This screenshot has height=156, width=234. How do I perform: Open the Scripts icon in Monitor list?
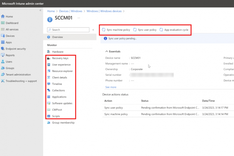(49, 116)
